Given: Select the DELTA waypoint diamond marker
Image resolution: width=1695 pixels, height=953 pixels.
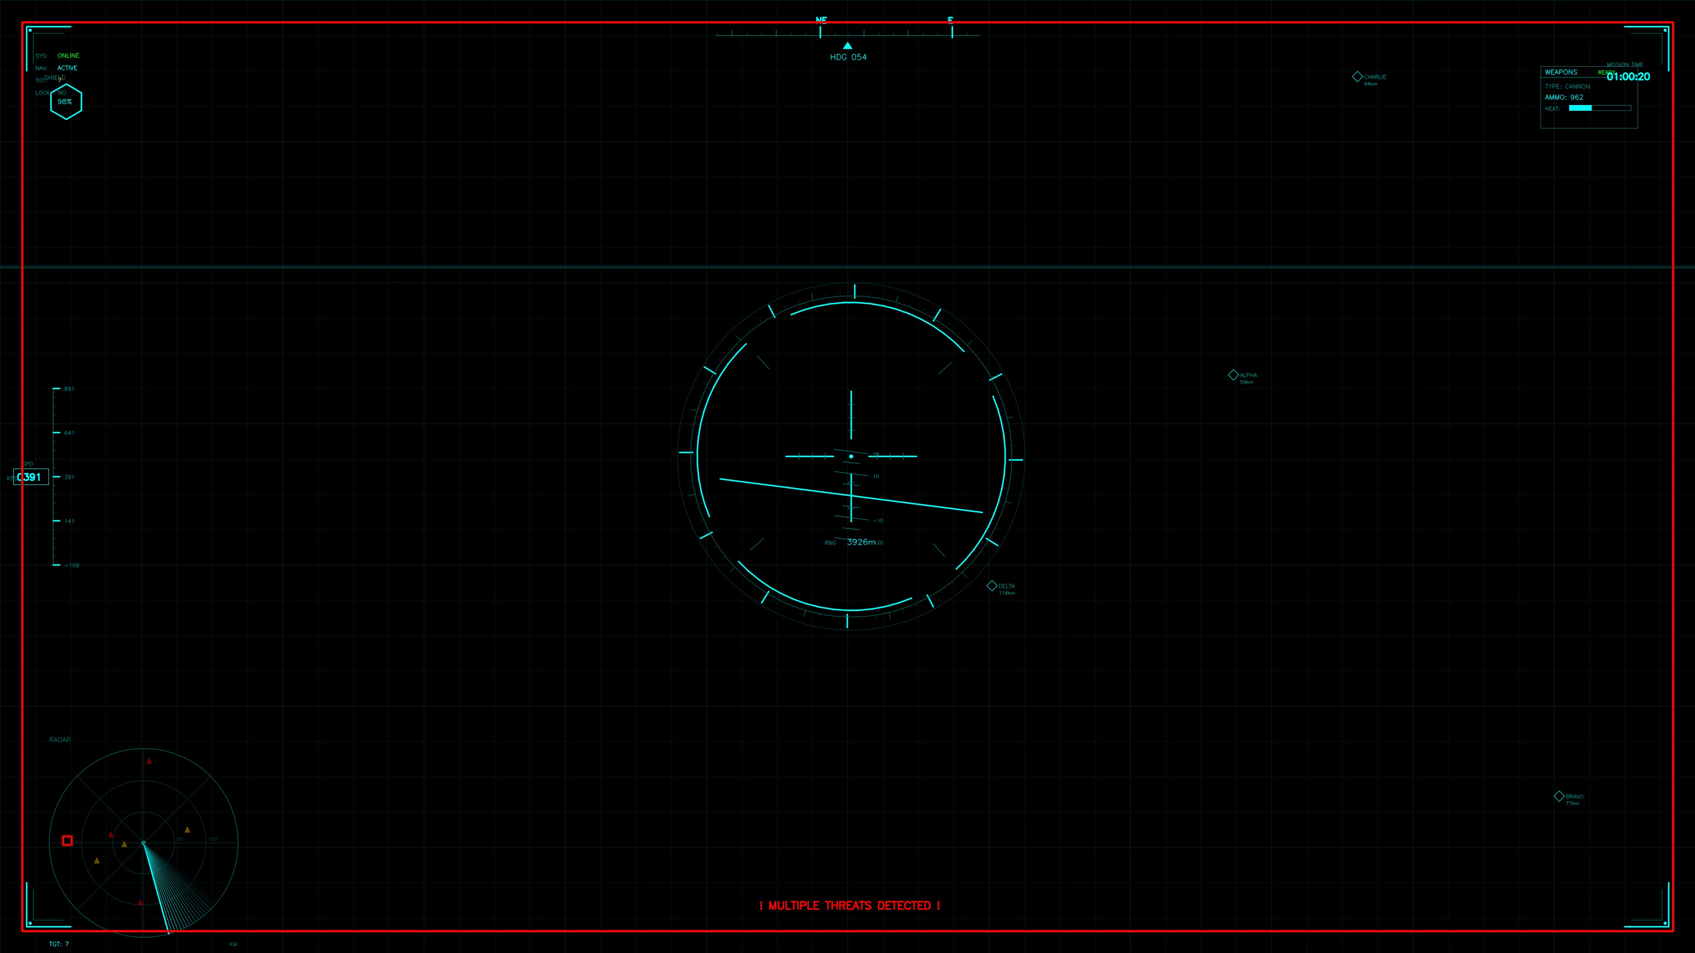Looking at the screenshot, I should (x=992, y=585).
